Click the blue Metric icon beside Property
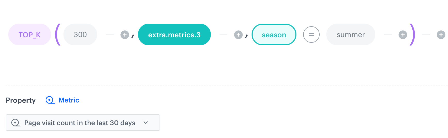448x138 pixels. point(50,100)
